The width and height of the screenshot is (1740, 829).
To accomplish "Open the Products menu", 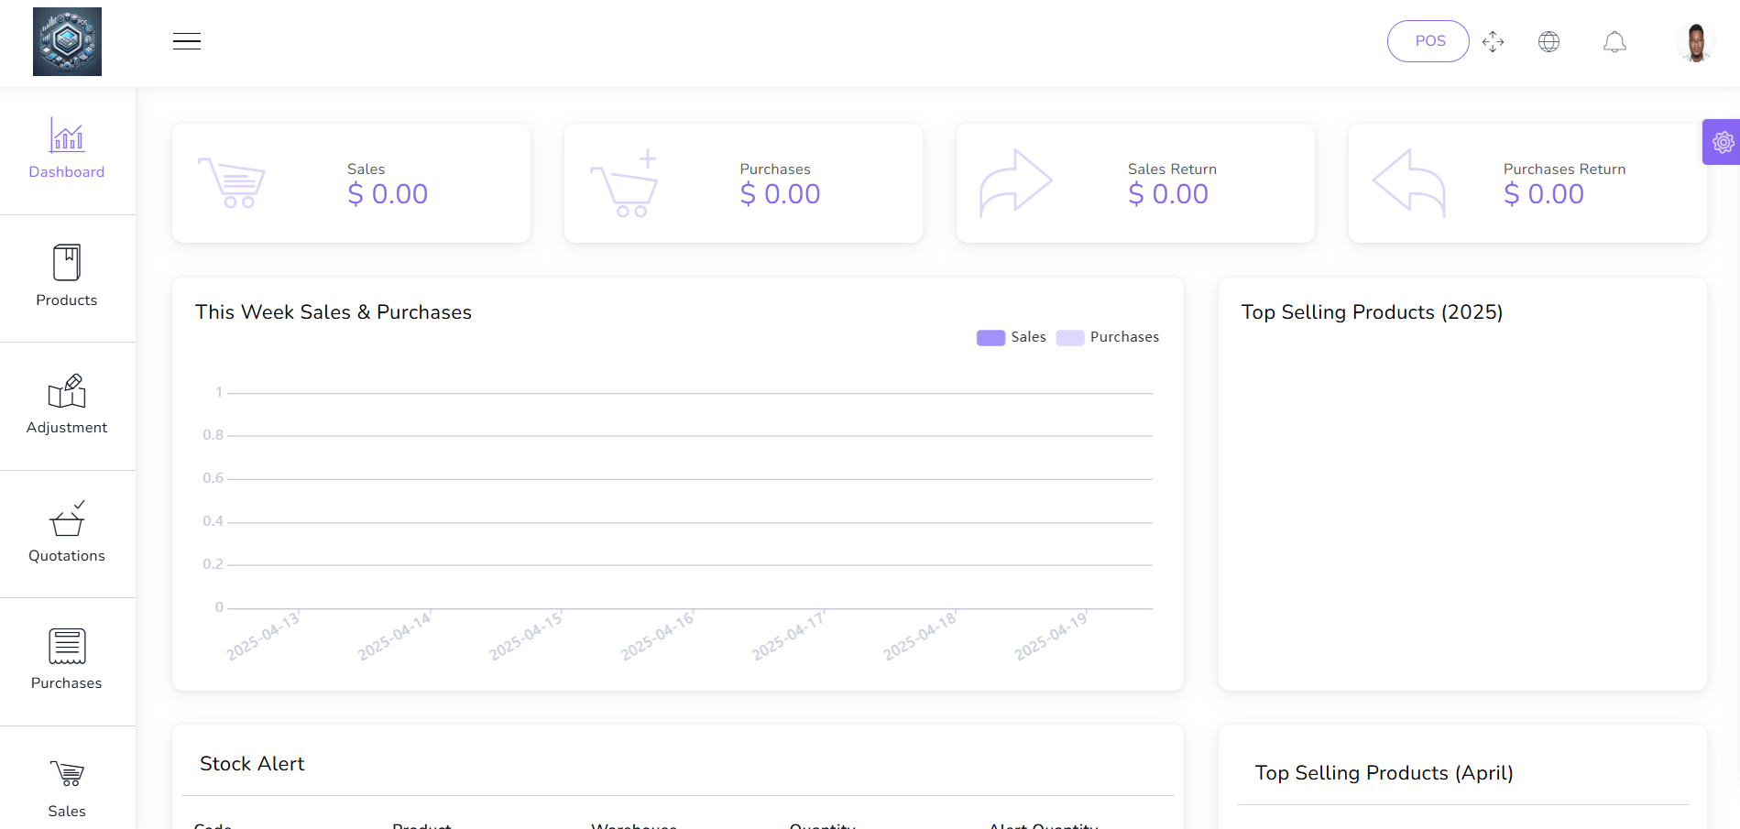I will click(x=67, y=277).
